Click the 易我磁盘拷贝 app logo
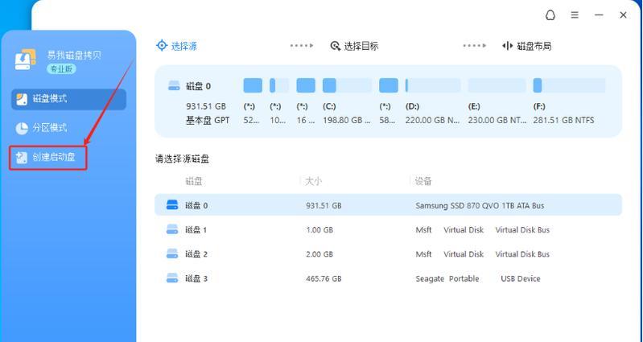Screen dimensions: 643x342 click(x=26, y=60)
